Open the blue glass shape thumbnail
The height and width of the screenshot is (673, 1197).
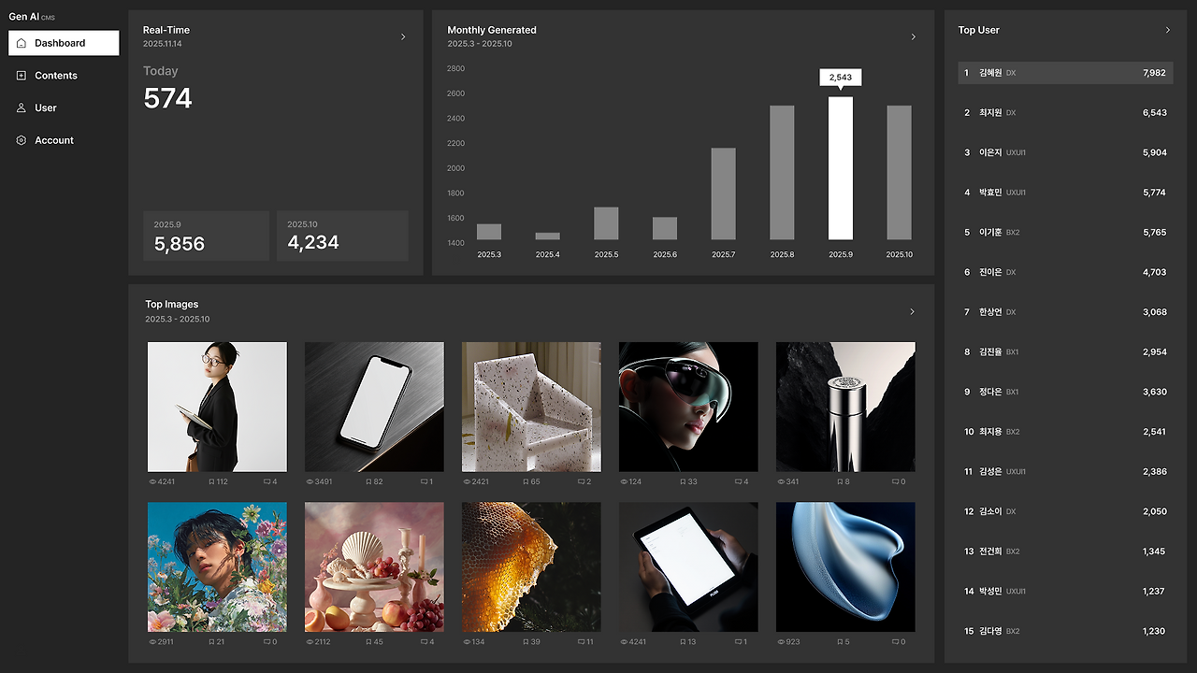click(845, 567)
